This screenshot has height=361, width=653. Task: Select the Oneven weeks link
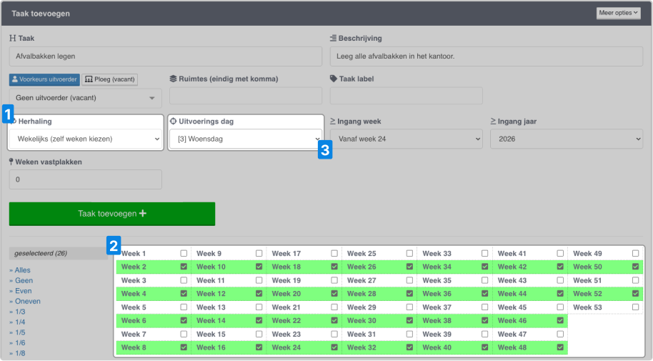27,302
